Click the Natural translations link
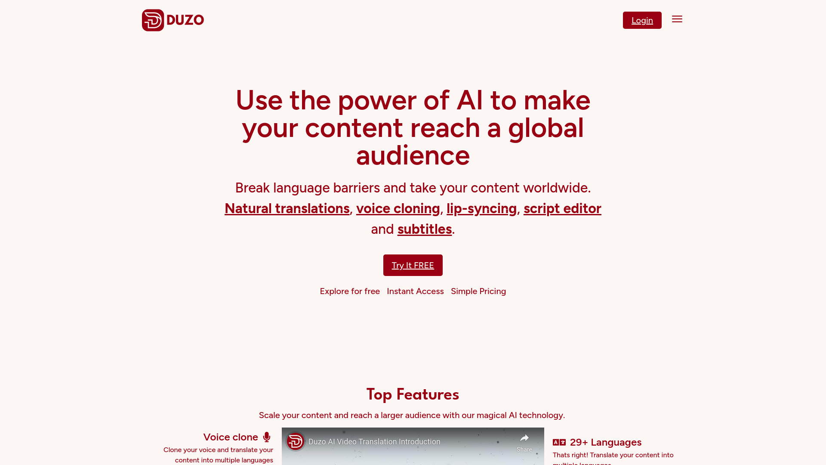The height and width of the screenshot is (465, 826). [287, 208]
